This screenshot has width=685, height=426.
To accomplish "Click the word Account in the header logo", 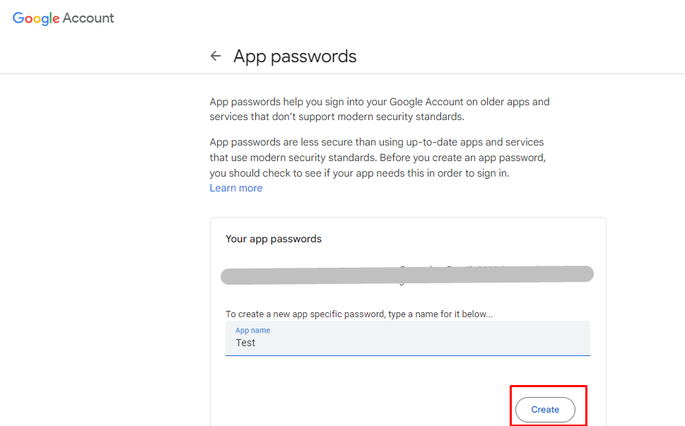I will (x=88, y=18).
